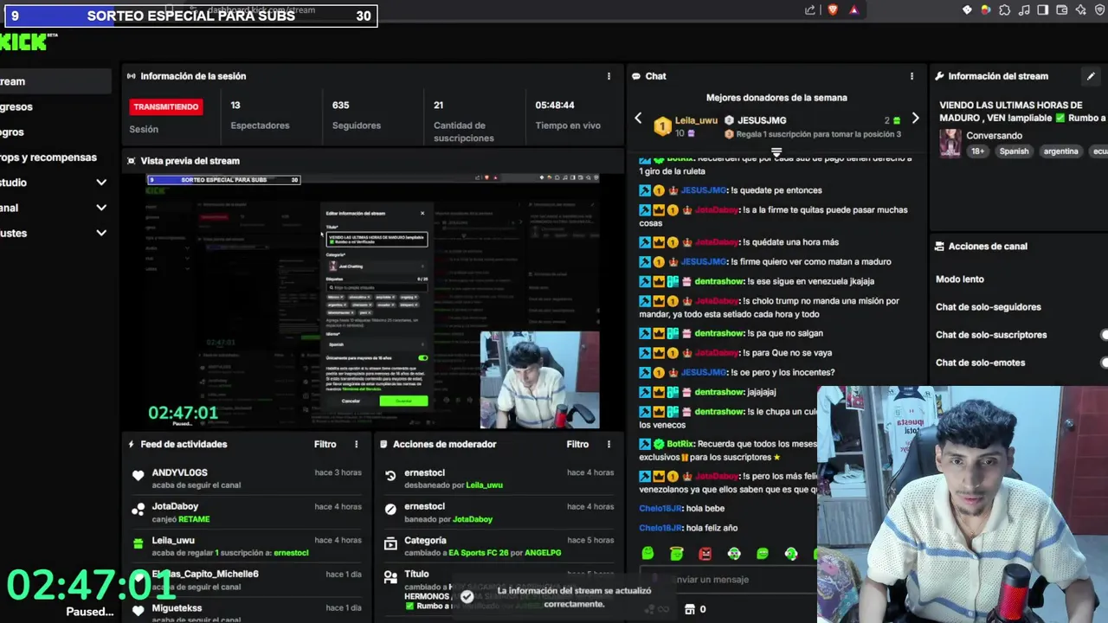1108x623 pixels.
Task: Click the share page icon in address bar
Action: 810,10
